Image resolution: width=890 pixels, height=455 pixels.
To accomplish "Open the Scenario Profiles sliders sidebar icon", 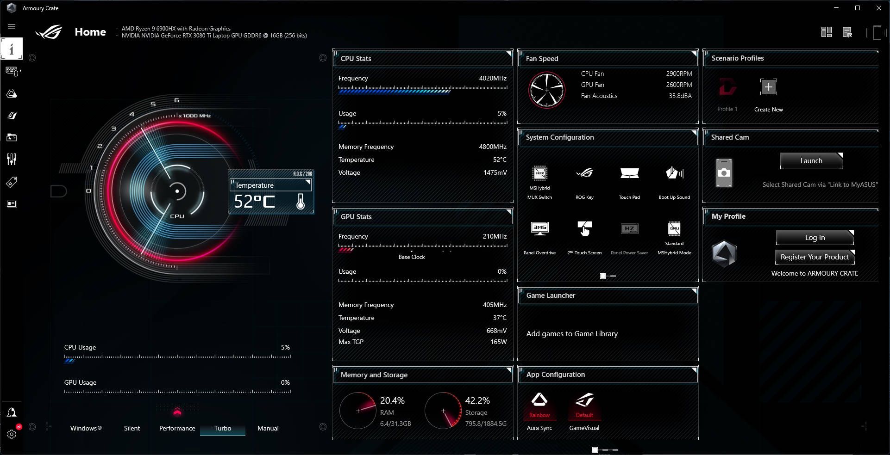I will coord(12,160).
